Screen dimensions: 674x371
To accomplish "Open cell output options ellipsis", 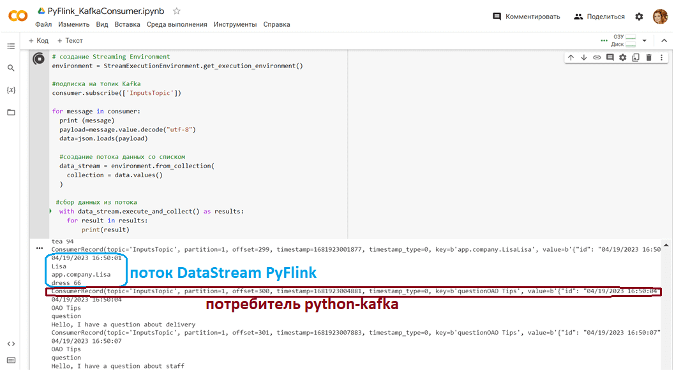I will point(40,248).
